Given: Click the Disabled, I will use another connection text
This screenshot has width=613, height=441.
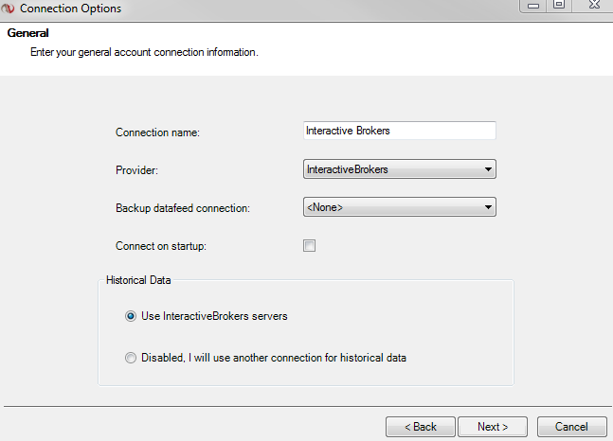Looking at the screenshot, I should tap(274, 358).
